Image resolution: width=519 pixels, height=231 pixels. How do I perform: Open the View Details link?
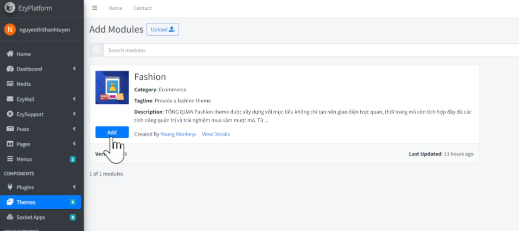tap(216, 134)
